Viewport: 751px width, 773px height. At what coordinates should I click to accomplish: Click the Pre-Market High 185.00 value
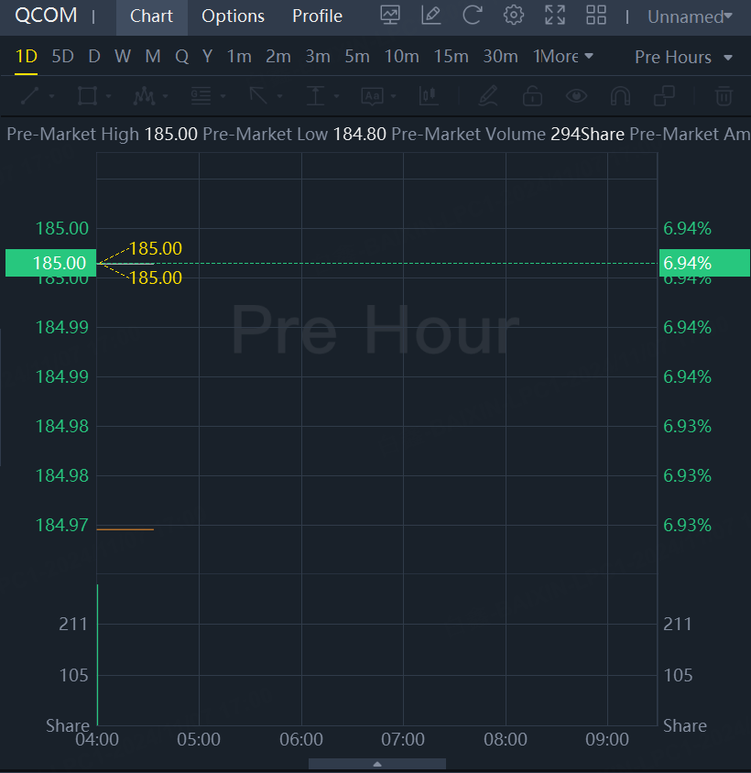(170, 134)
